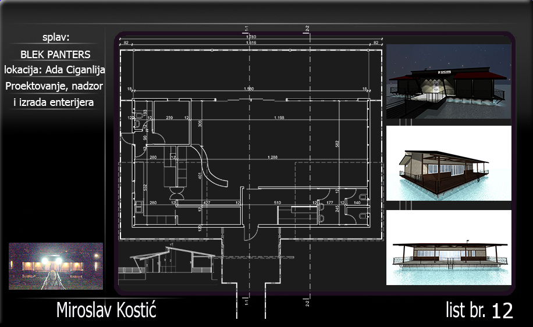
Task: Open the front elevation render over water
Action: pos(449,248)
